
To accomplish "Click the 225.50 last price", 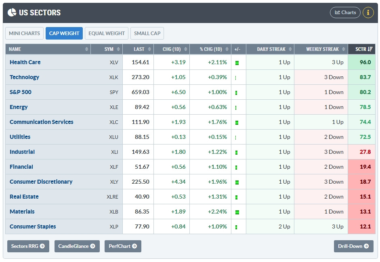I will click(141, 182).
